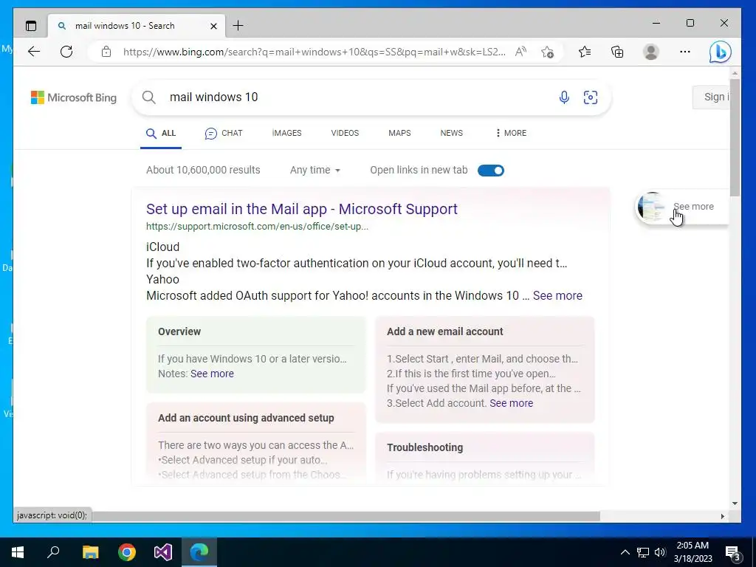Select the ALL search tab
Screen dimensions: 756x567
[x=161, y=134]
